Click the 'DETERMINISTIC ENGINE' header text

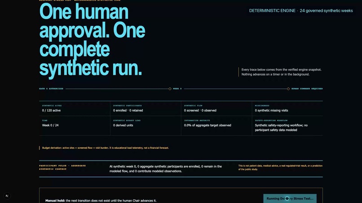[272, 11]
